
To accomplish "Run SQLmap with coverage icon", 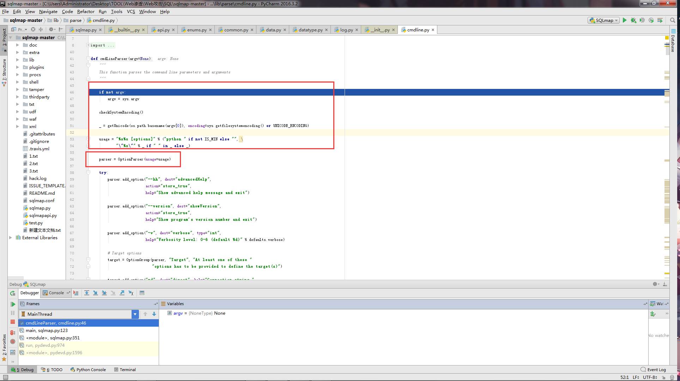I will [x=642, y=20].
